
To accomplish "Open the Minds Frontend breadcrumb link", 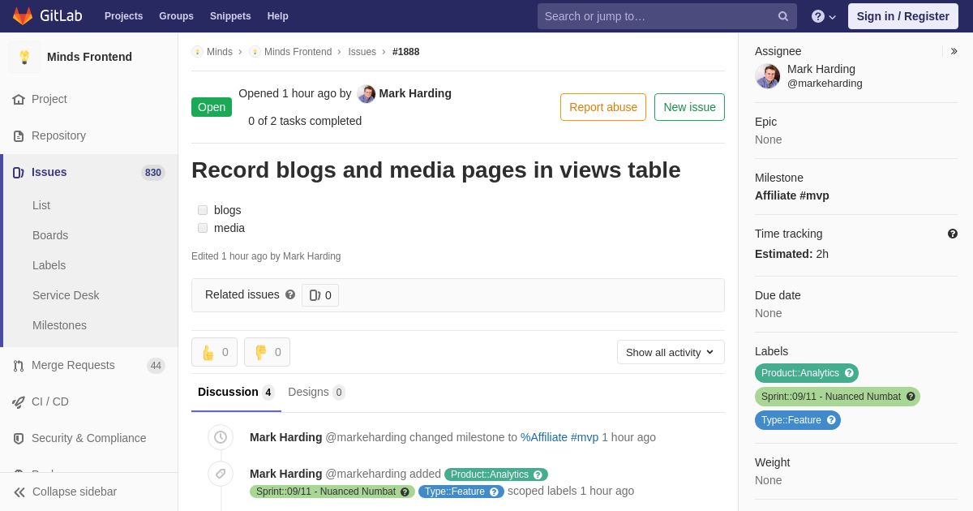I will (x=298, y=52).
